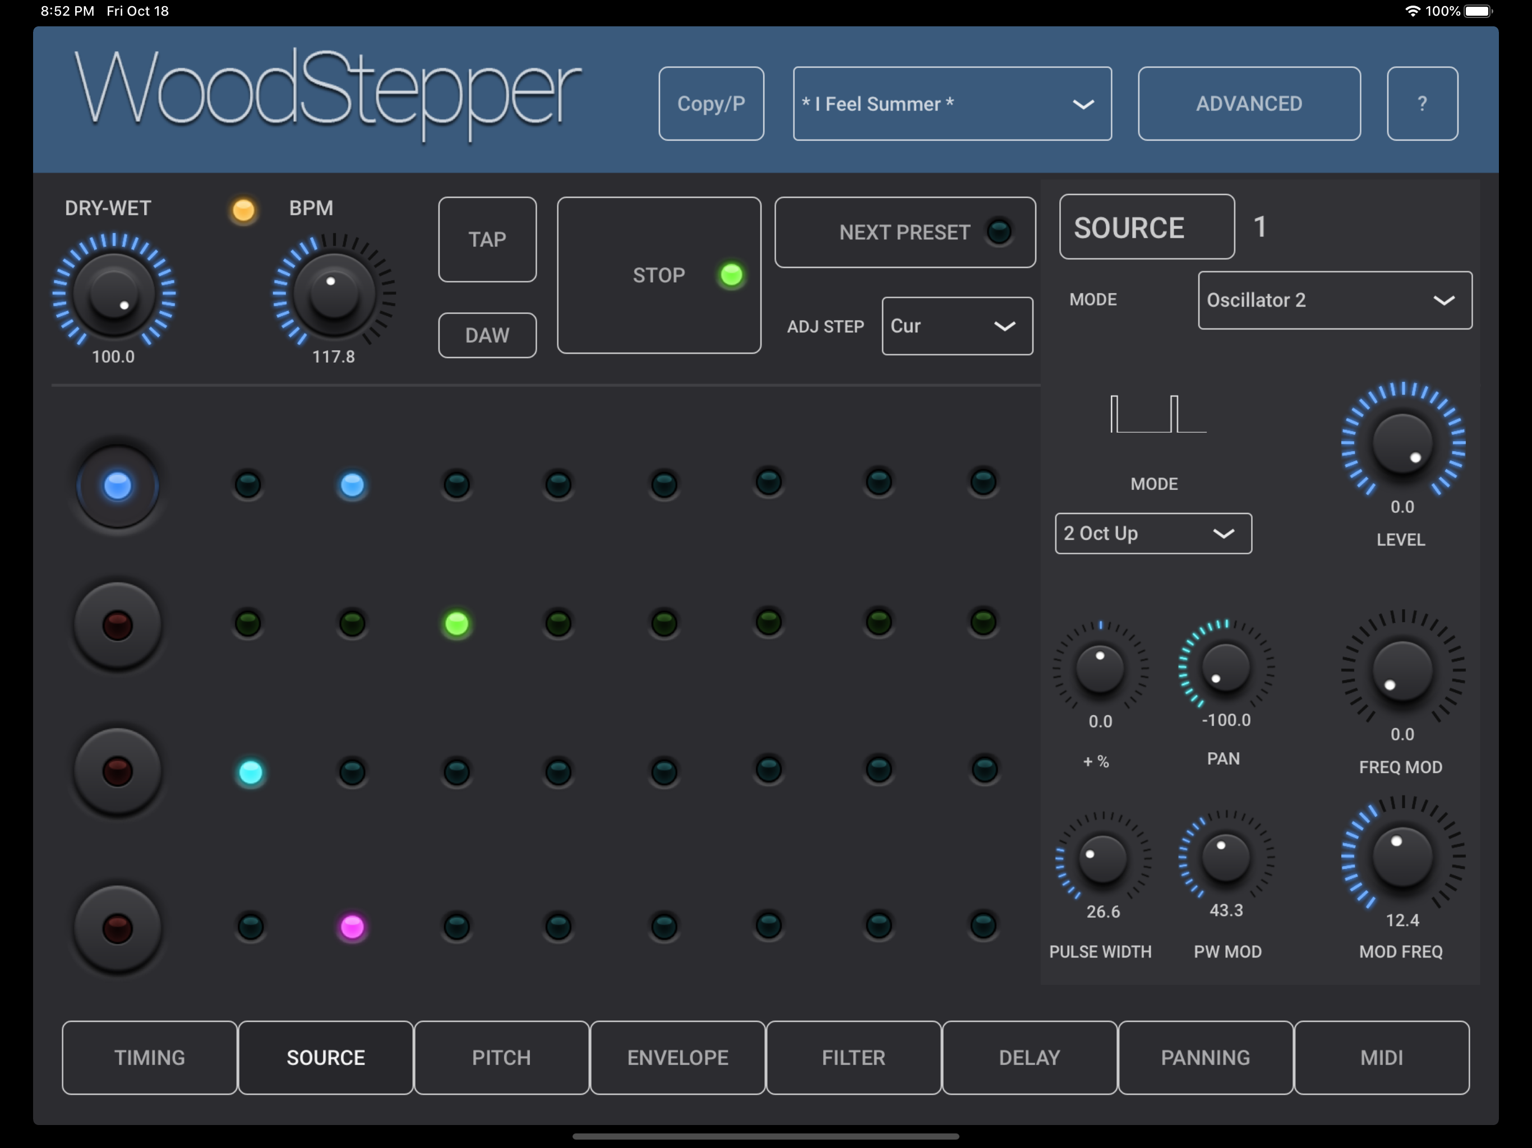Toggle the pink step in the bottom row
This screenshot has width=1532, height=1148.
[x=353, y=928]
